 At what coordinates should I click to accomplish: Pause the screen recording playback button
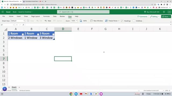pyautogui.click(x=5, y=89)
